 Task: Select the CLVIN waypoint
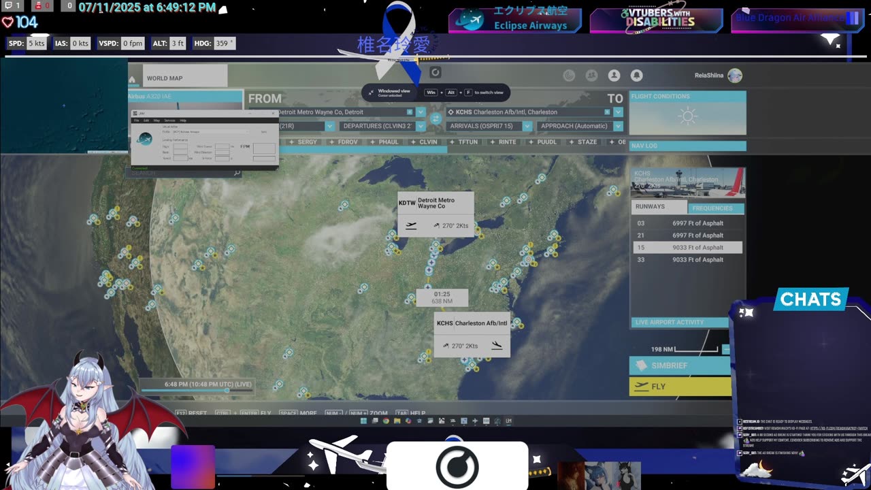(425, 142)
